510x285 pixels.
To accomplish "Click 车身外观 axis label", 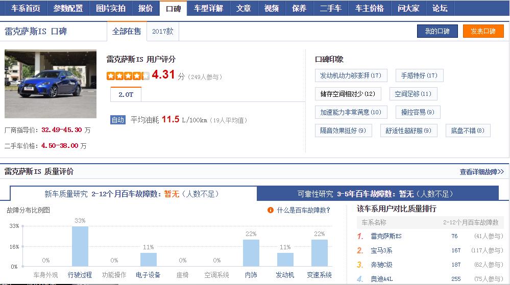I will [x=46, y=275].
